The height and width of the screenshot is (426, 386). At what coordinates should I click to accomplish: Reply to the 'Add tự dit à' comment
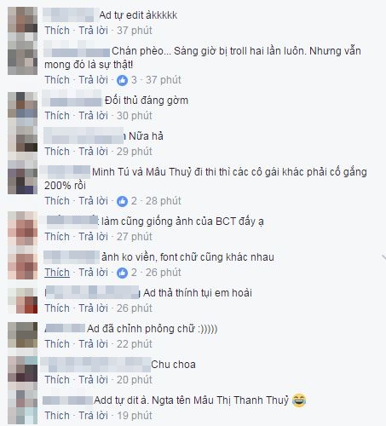(93, 416)
